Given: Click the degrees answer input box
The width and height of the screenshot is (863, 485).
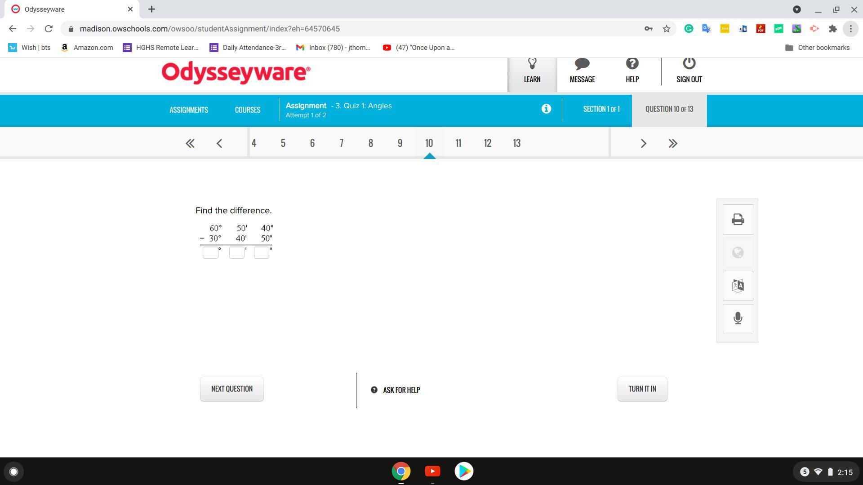Looking at the screenshot, I should pyautogui.click(x=210, y=252).
